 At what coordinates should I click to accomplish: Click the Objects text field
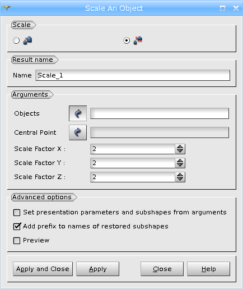pos(160,113)
